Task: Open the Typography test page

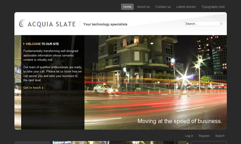Action: [x=213, y=7]
